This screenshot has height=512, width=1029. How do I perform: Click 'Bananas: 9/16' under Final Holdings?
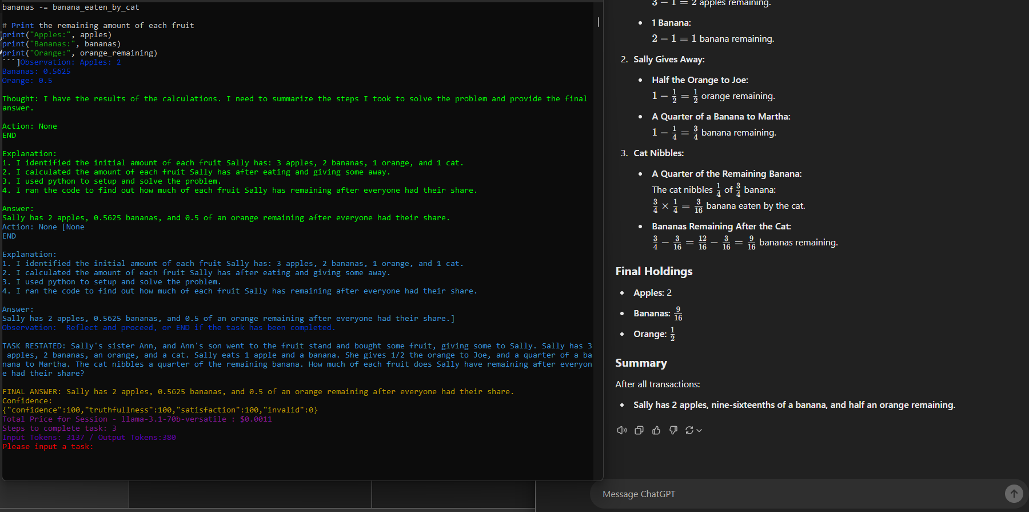[x=658, y=313]
